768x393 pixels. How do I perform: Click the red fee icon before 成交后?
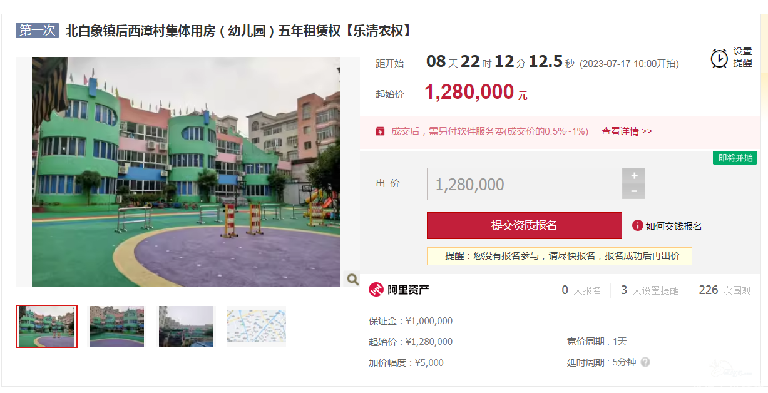pos(380,131)
